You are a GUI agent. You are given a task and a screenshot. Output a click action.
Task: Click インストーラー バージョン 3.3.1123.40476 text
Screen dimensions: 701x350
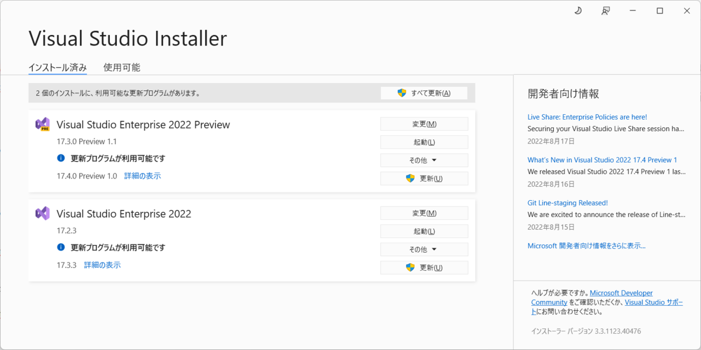point(586,331)
